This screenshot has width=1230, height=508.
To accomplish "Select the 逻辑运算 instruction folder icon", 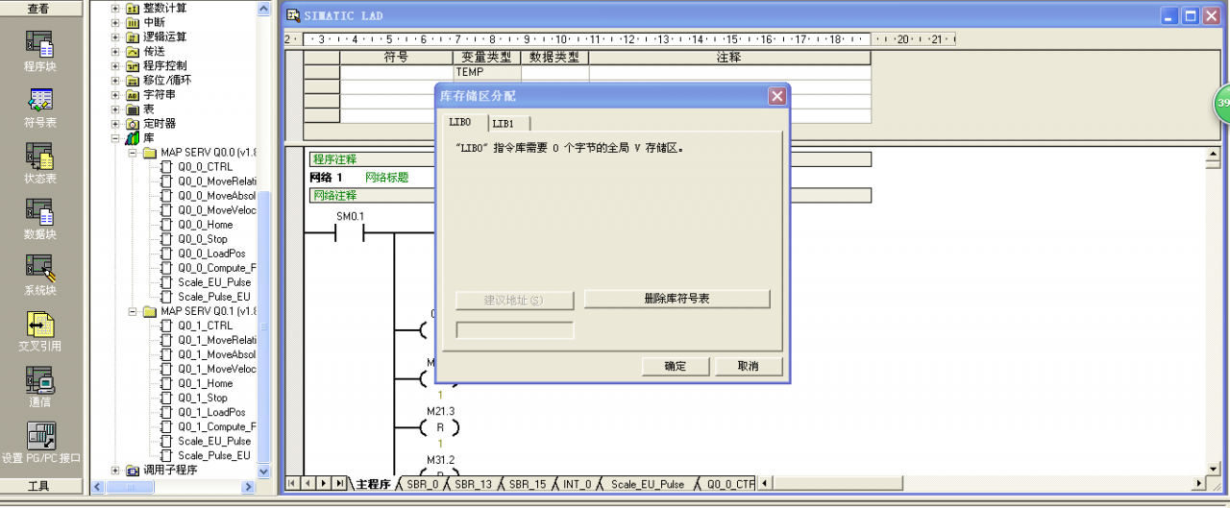I will 133,37.
